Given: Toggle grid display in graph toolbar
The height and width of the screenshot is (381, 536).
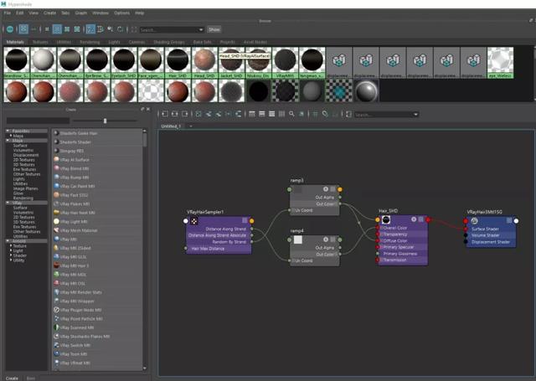Looking at the screenshot, I should (315, 114).
